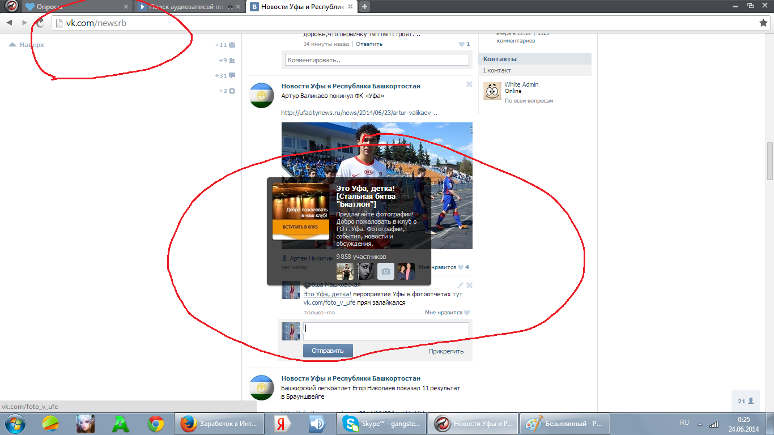Open the Контакты section header
The width and height of the screenshot is (774, 435).
click(535, 59)
